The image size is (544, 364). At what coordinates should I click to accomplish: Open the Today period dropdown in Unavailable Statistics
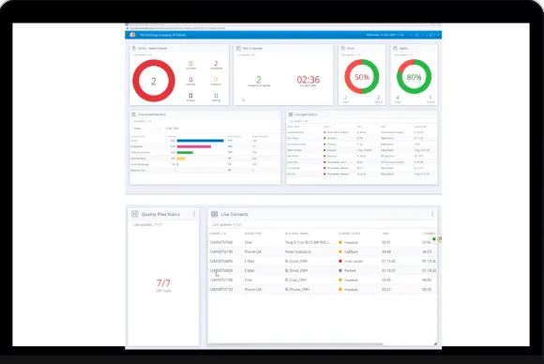click(146, 129)
